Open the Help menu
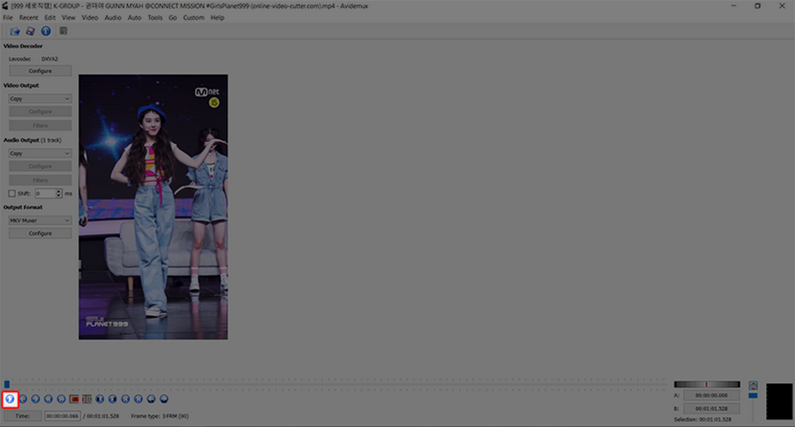795x427 pixels. click(217, 17)
